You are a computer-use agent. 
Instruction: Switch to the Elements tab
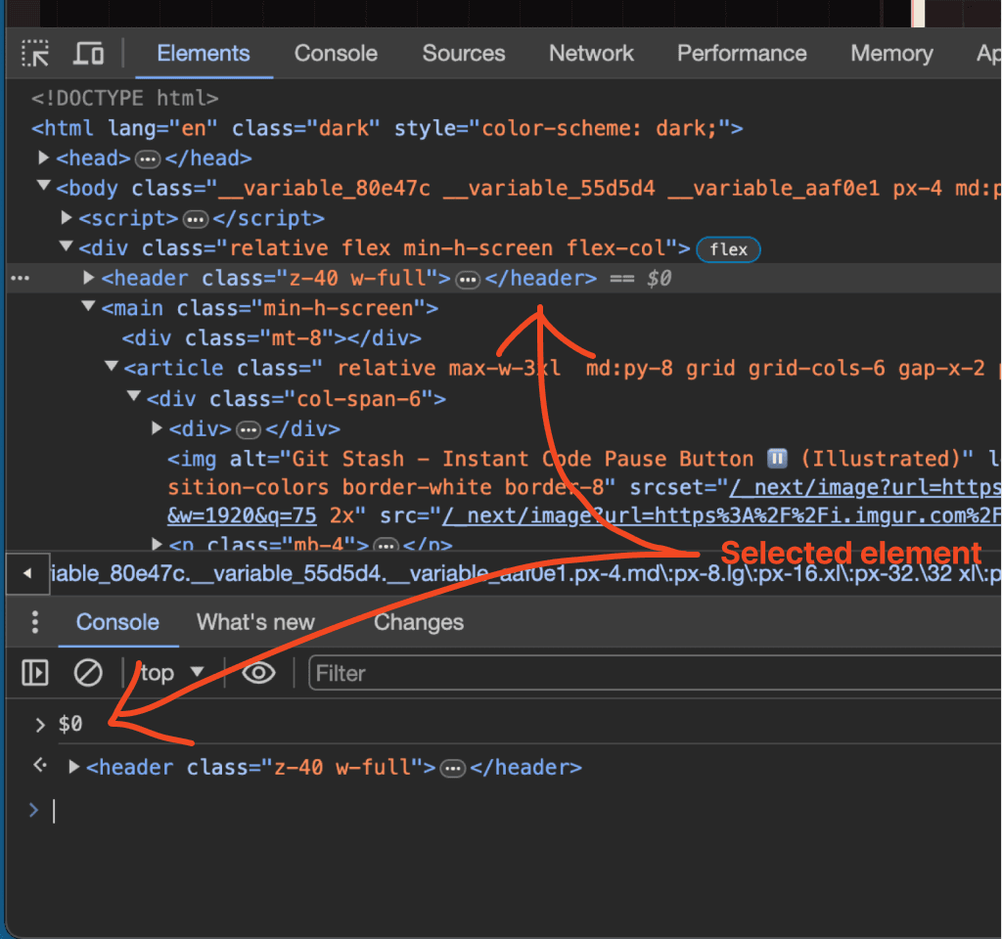click(204, 54)
